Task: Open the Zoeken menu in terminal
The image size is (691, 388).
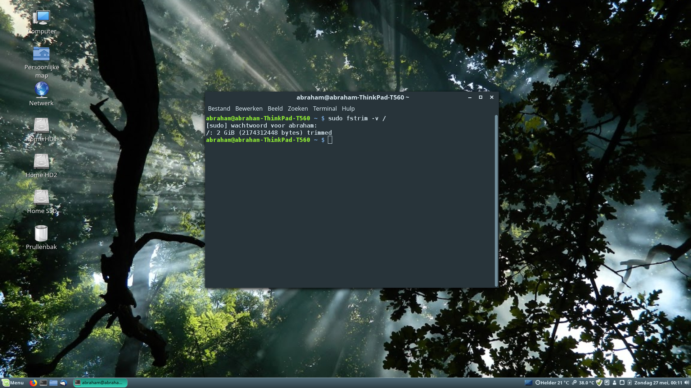Action: pyautogui.click(x=298, y=108)
